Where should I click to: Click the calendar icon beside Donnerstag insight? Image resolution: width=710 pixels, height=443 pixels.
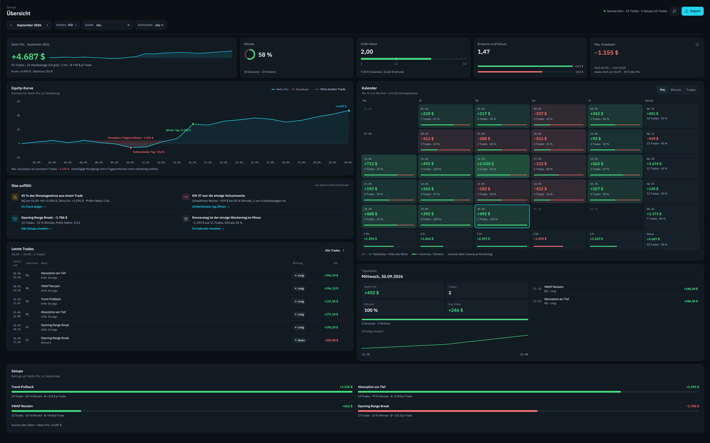click(x=186, y=219)
